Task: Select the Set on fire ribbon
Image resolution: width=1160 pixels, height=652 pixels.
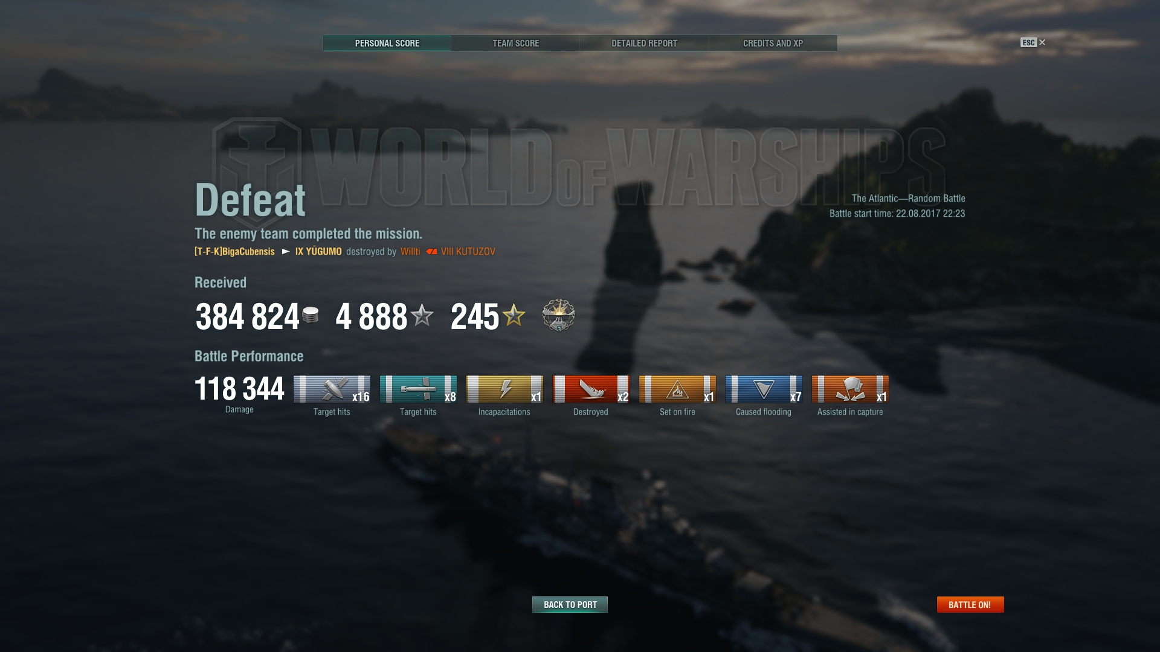Action: click(677, 389)
